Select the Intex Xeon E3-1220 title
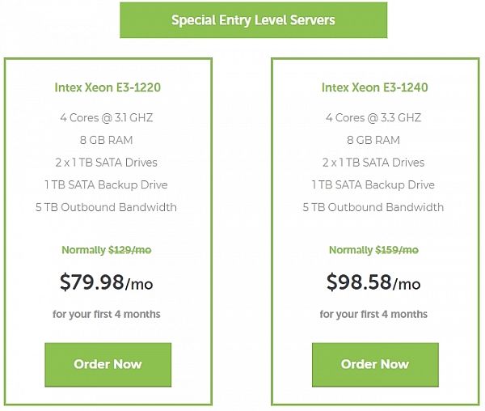The image size is (485, 411). tap(107, 87)
